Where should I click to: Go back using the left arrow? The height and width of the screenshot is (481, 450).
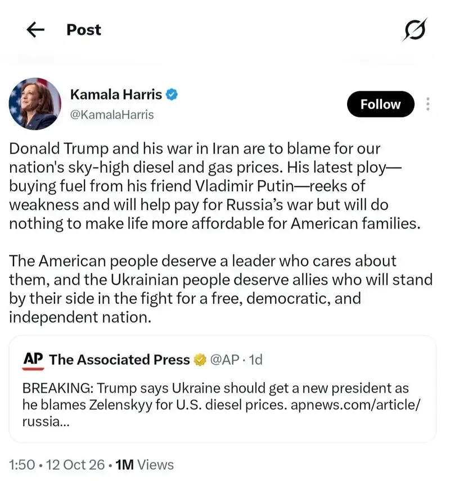[x=35, y=30]
